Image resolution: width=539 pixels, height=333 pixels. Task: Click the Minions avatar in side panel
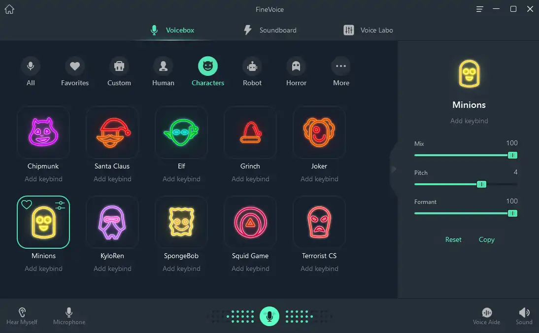(x=469, y=74)
